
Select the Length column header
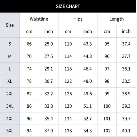pos(117,19)
